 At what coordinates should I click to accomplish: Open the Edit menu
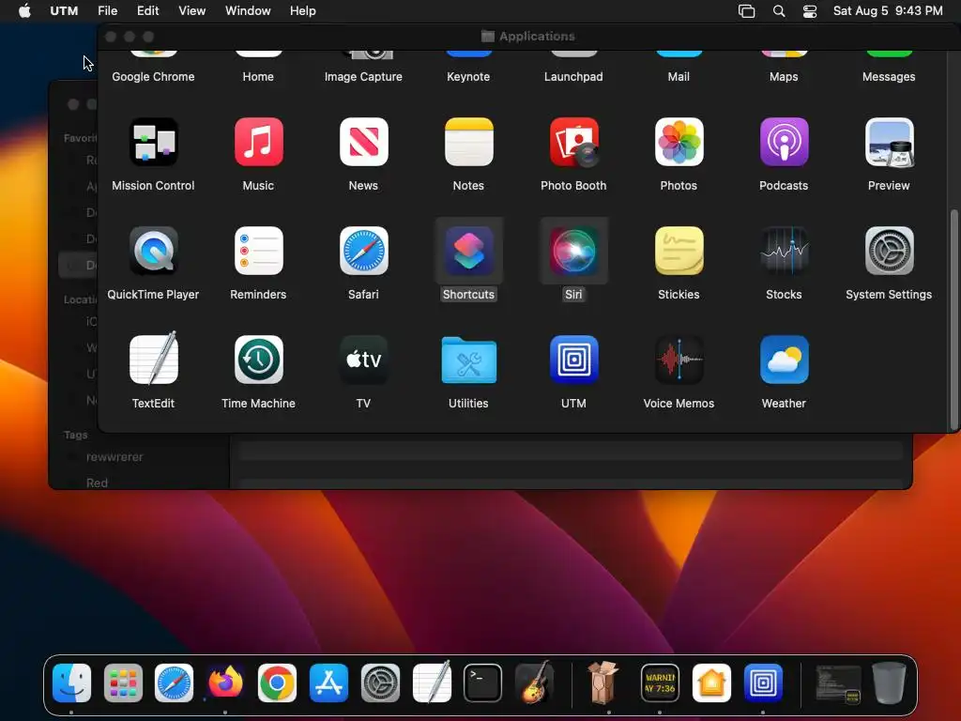click(147, 10)
